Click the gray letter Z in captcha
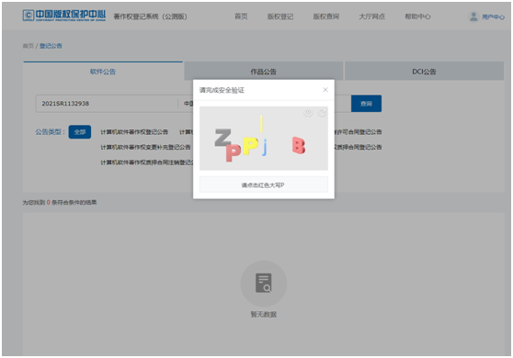 (223, 137)
